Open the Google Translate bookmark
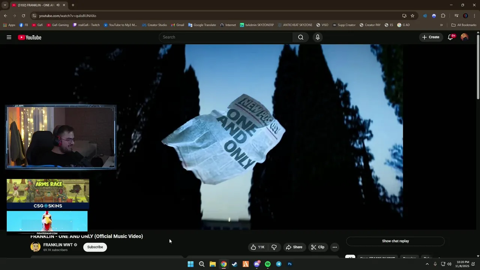 [202, 25]
